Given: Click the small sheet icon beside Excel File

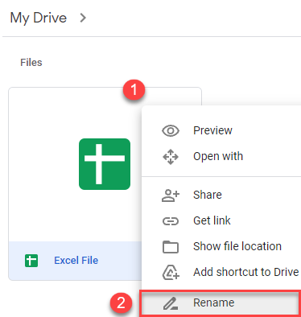Looking at the screenshot, I should pyautogui.click(x=31, y=261).
